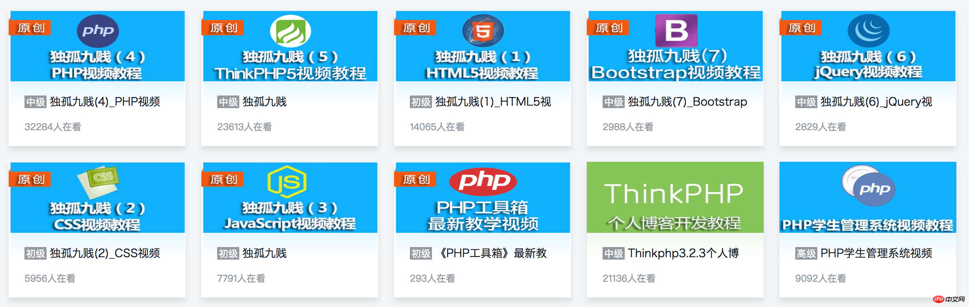Click viewer count 23613人在看
Screen dimensions: 969x307
coord(244,127)
